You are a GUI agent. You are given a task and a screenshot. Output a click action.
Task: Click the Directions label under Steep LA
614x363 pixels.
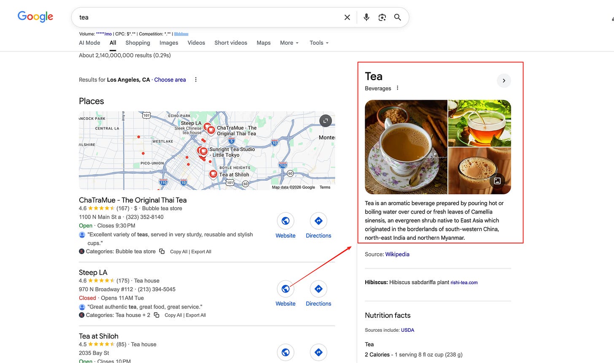(318, 303)
